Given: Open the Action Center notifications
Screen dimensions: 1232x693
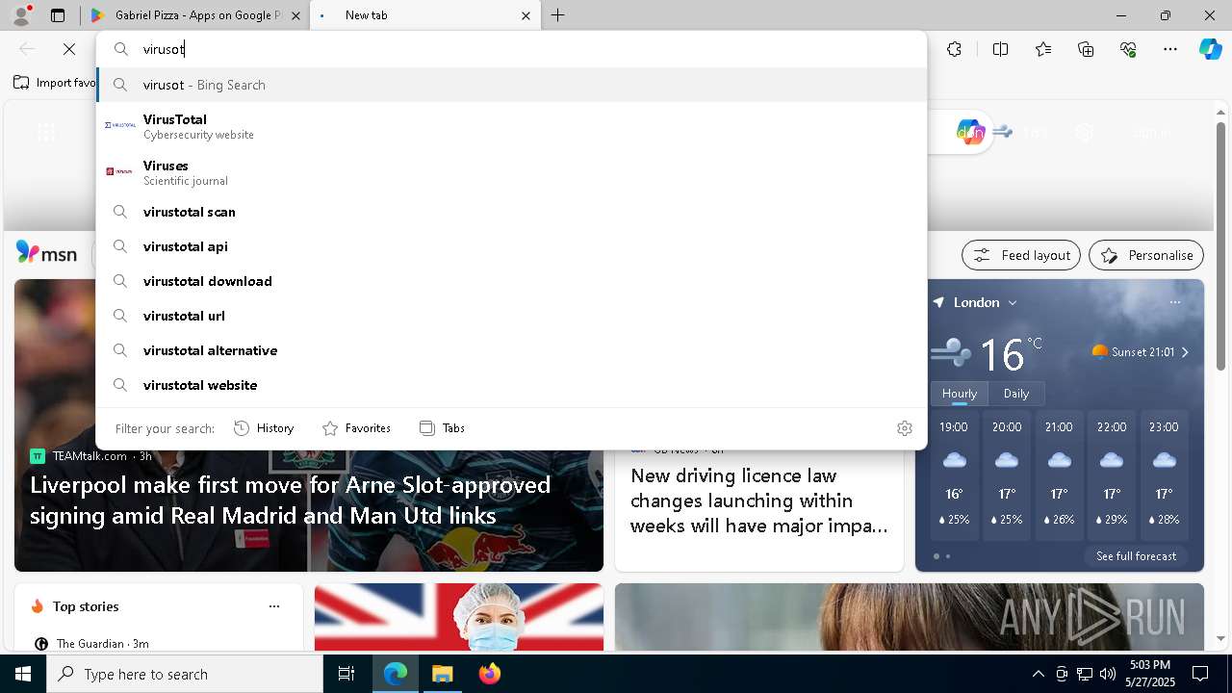Looking at the screenshot, I should (1200, 674).
